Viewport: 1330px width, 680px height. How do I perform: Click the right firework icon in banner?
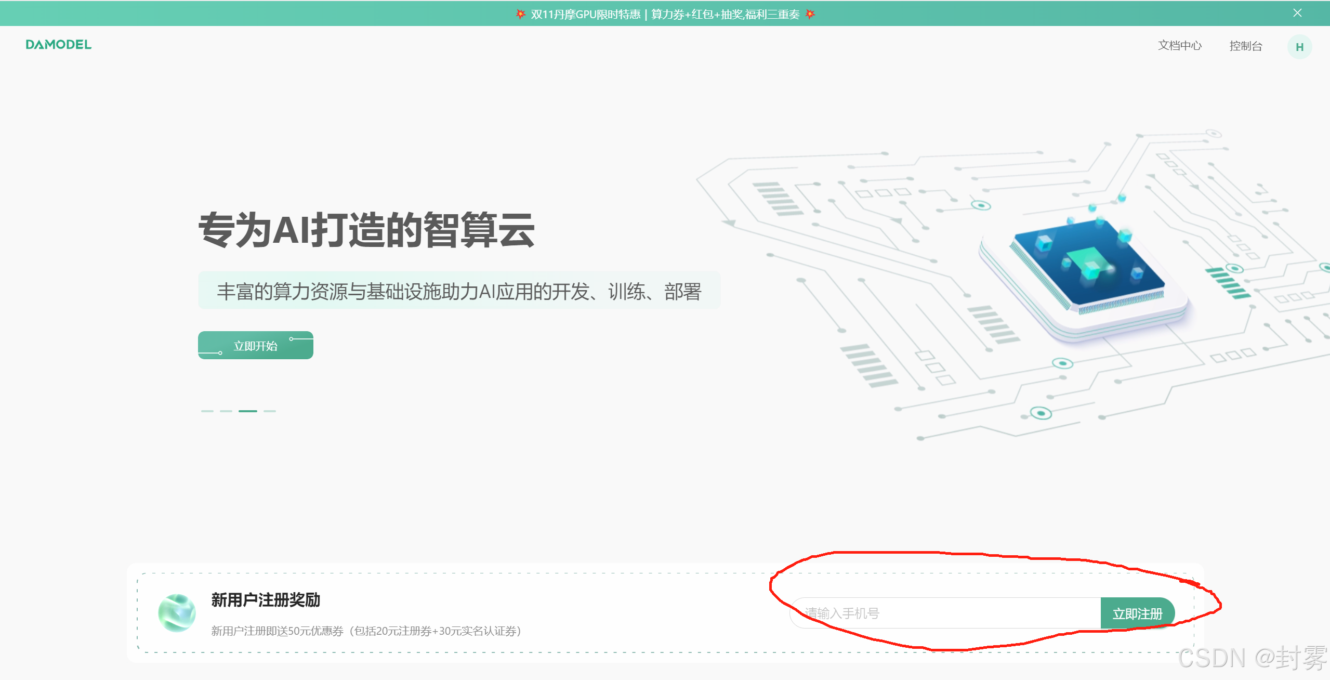(x=810, y=14)
